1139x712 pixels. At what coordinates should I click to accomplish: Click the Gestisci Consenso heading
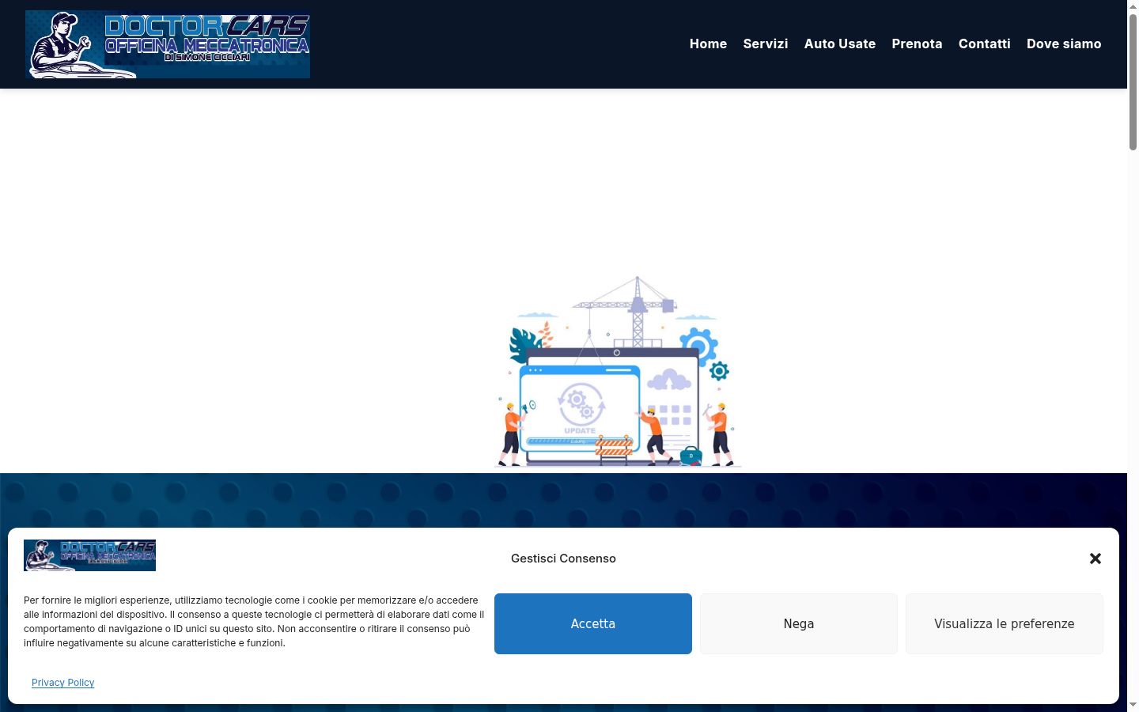pos(563,559)
